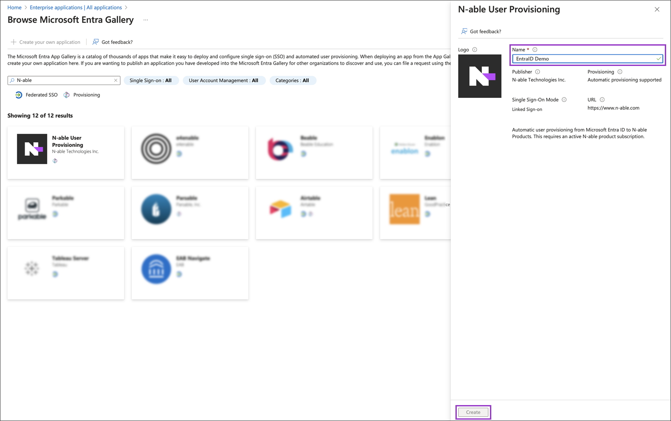The height and width of the screenshot is (421, 671).
Task: Click the info icon next to Name
Action: [535, 50]
